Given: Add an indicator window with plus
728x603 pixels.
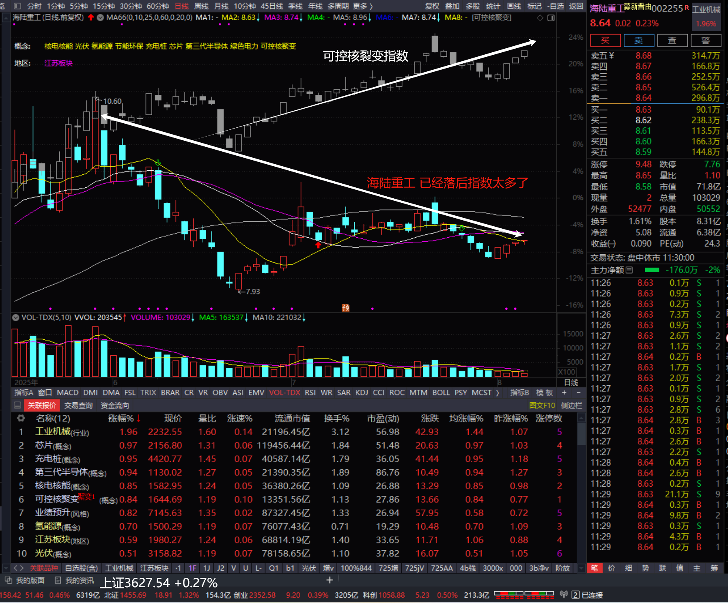Looking at the screenshot, I should tap(564, 393).
